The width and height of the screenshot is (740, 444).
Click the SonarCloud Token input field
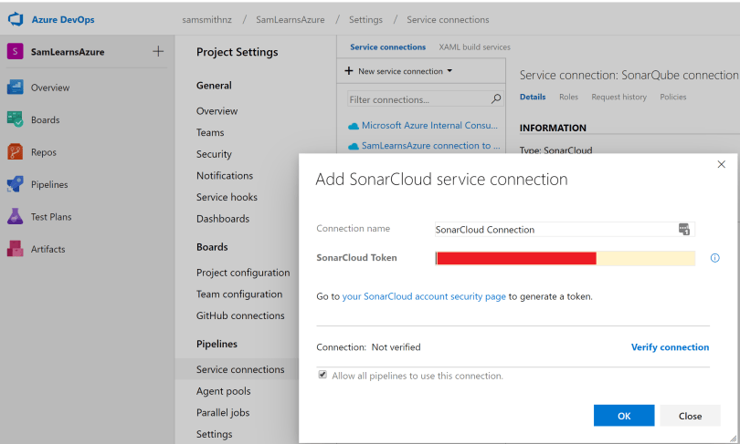coord(565,258)
